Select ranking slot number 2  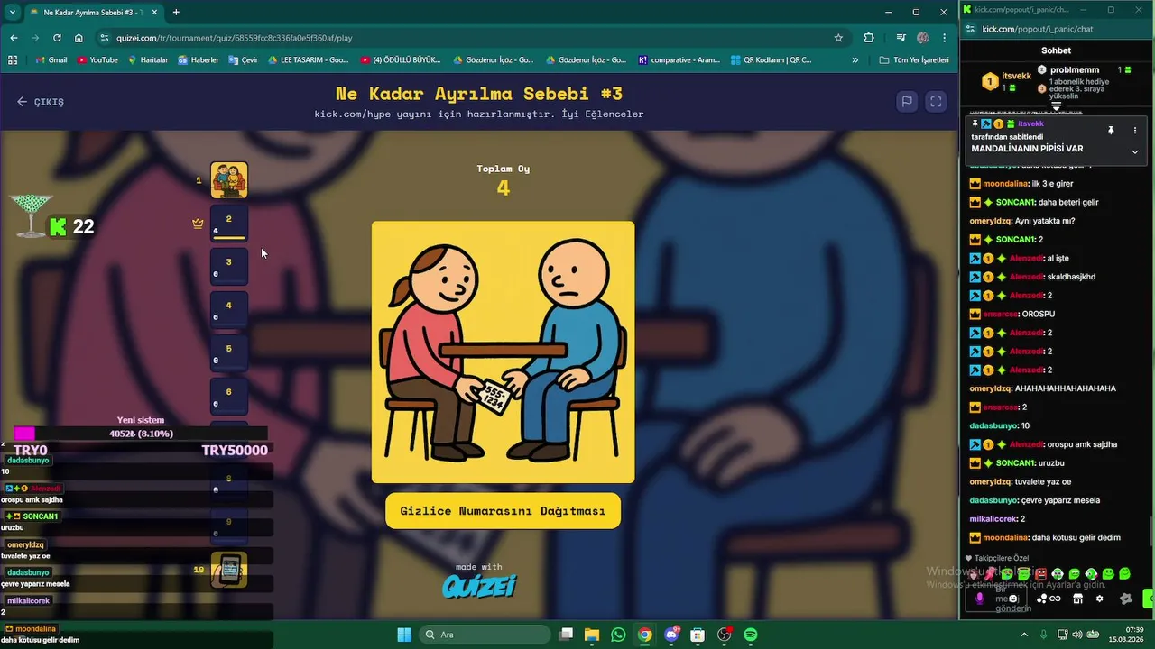(229, 224)
